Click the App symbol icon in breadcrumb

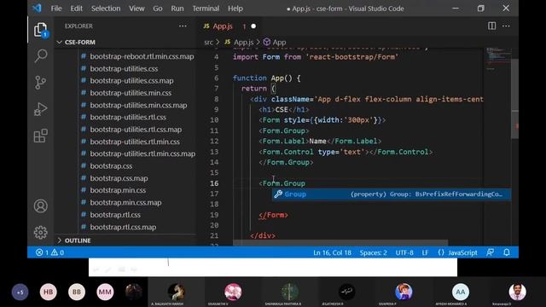[x=267, y=42]
